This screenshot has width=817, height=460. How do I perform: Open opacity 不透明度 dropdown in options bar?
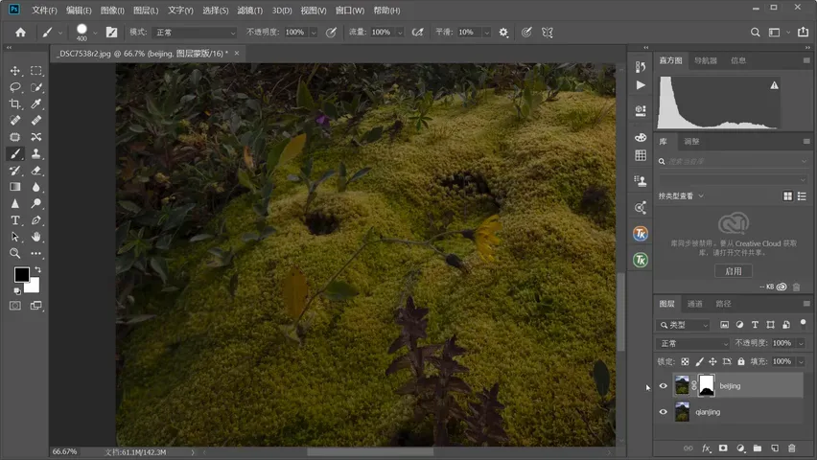pos(314,33)
